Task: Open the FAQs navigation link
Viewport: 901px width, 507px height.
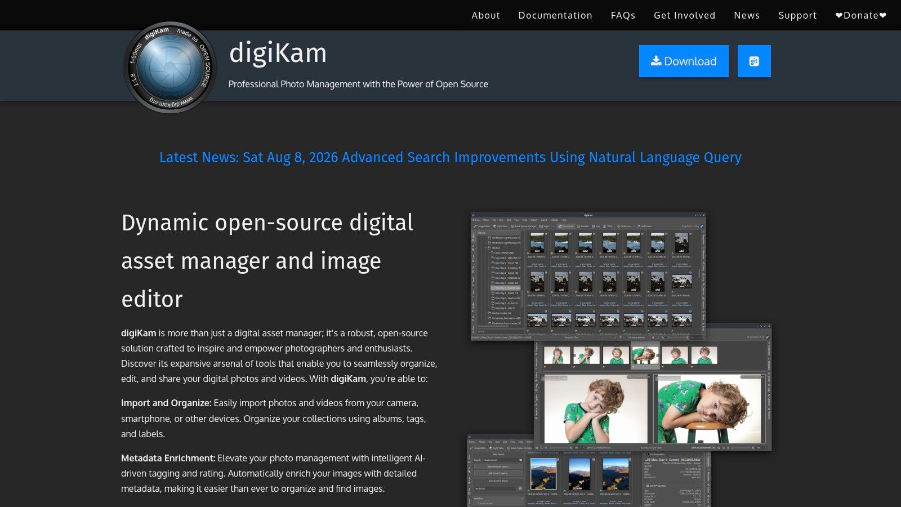Action: point(623,15)
